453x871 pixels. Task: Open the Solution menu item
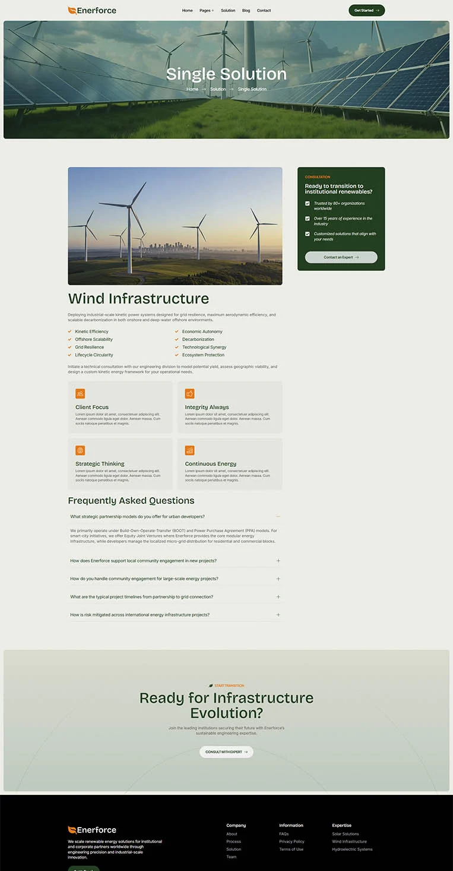pos(228,11)
